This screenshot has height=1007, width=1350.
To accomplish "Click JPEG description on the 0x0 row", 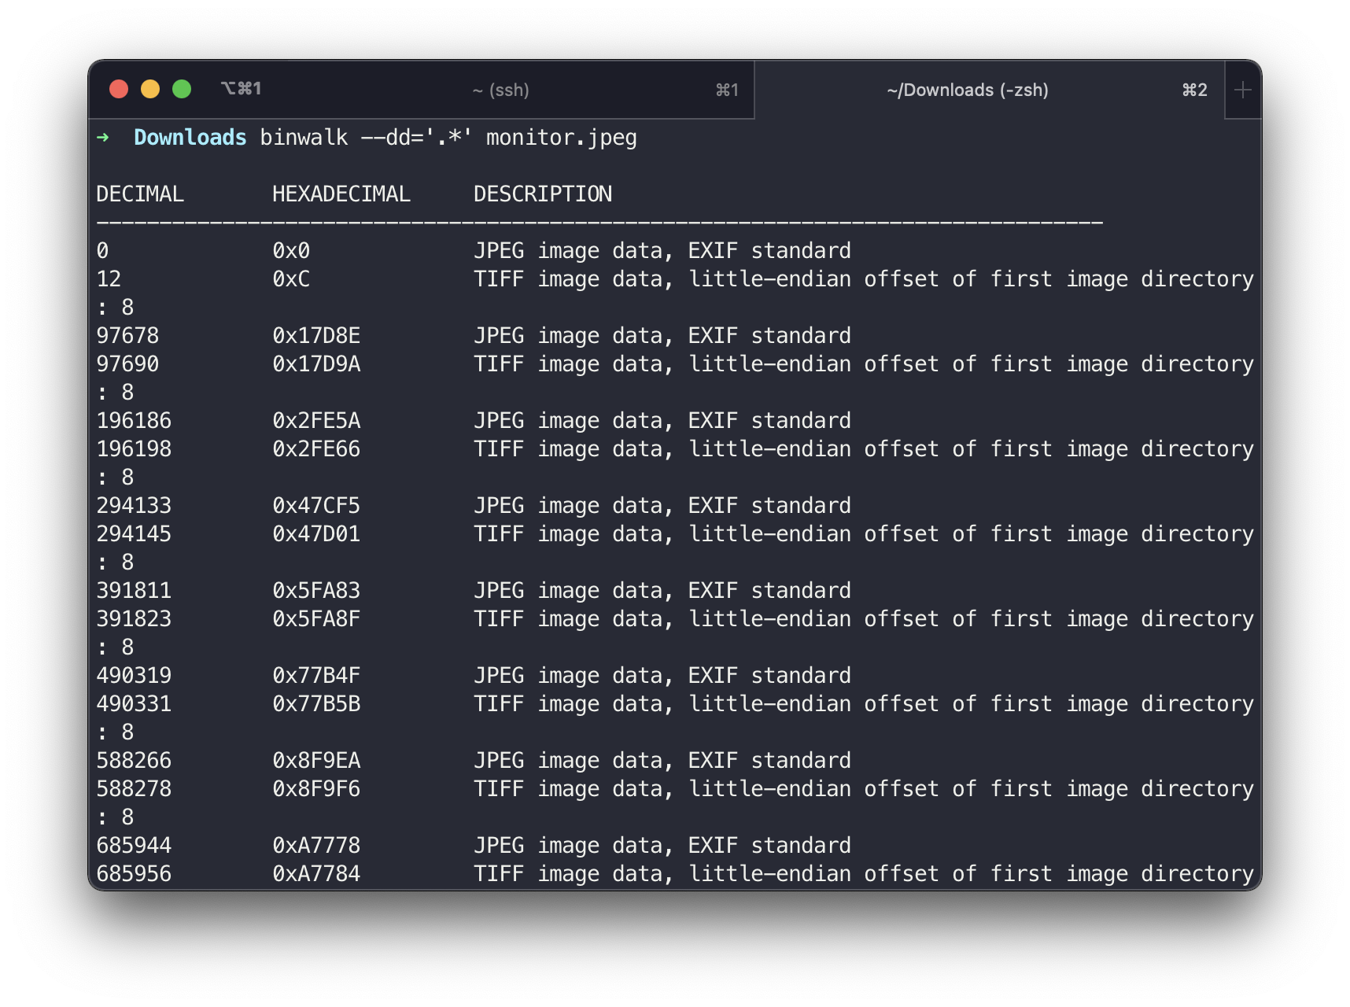I will click(x=662, y=251).
